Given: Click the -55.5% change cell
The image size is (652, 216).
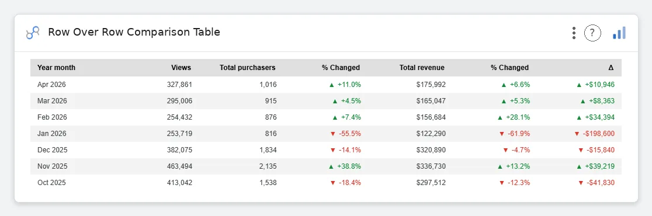Looking at the screenshot, I should pos(345,134).
